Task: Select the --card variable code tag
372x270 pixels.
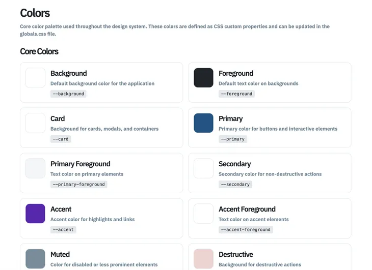Action: (x=61, y=139)
